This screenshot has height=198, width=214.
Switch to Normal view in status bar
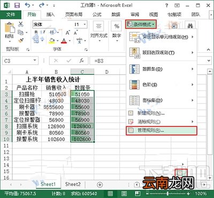click(110, 194)
